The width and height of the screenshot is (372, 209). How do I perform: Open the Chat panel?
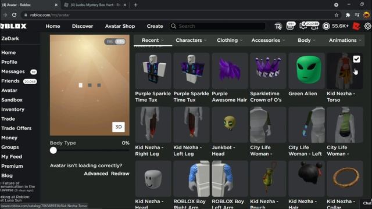tap(367, 203)
